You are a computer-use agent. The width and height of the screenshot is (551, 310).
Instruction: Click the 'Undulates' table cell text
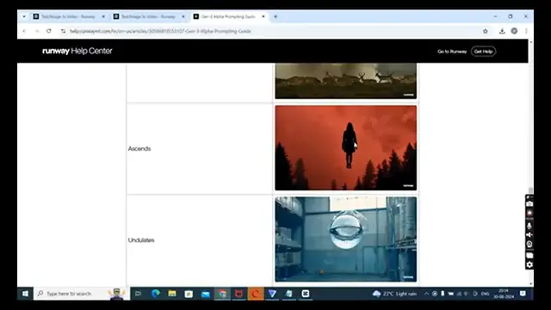[141, 240]
